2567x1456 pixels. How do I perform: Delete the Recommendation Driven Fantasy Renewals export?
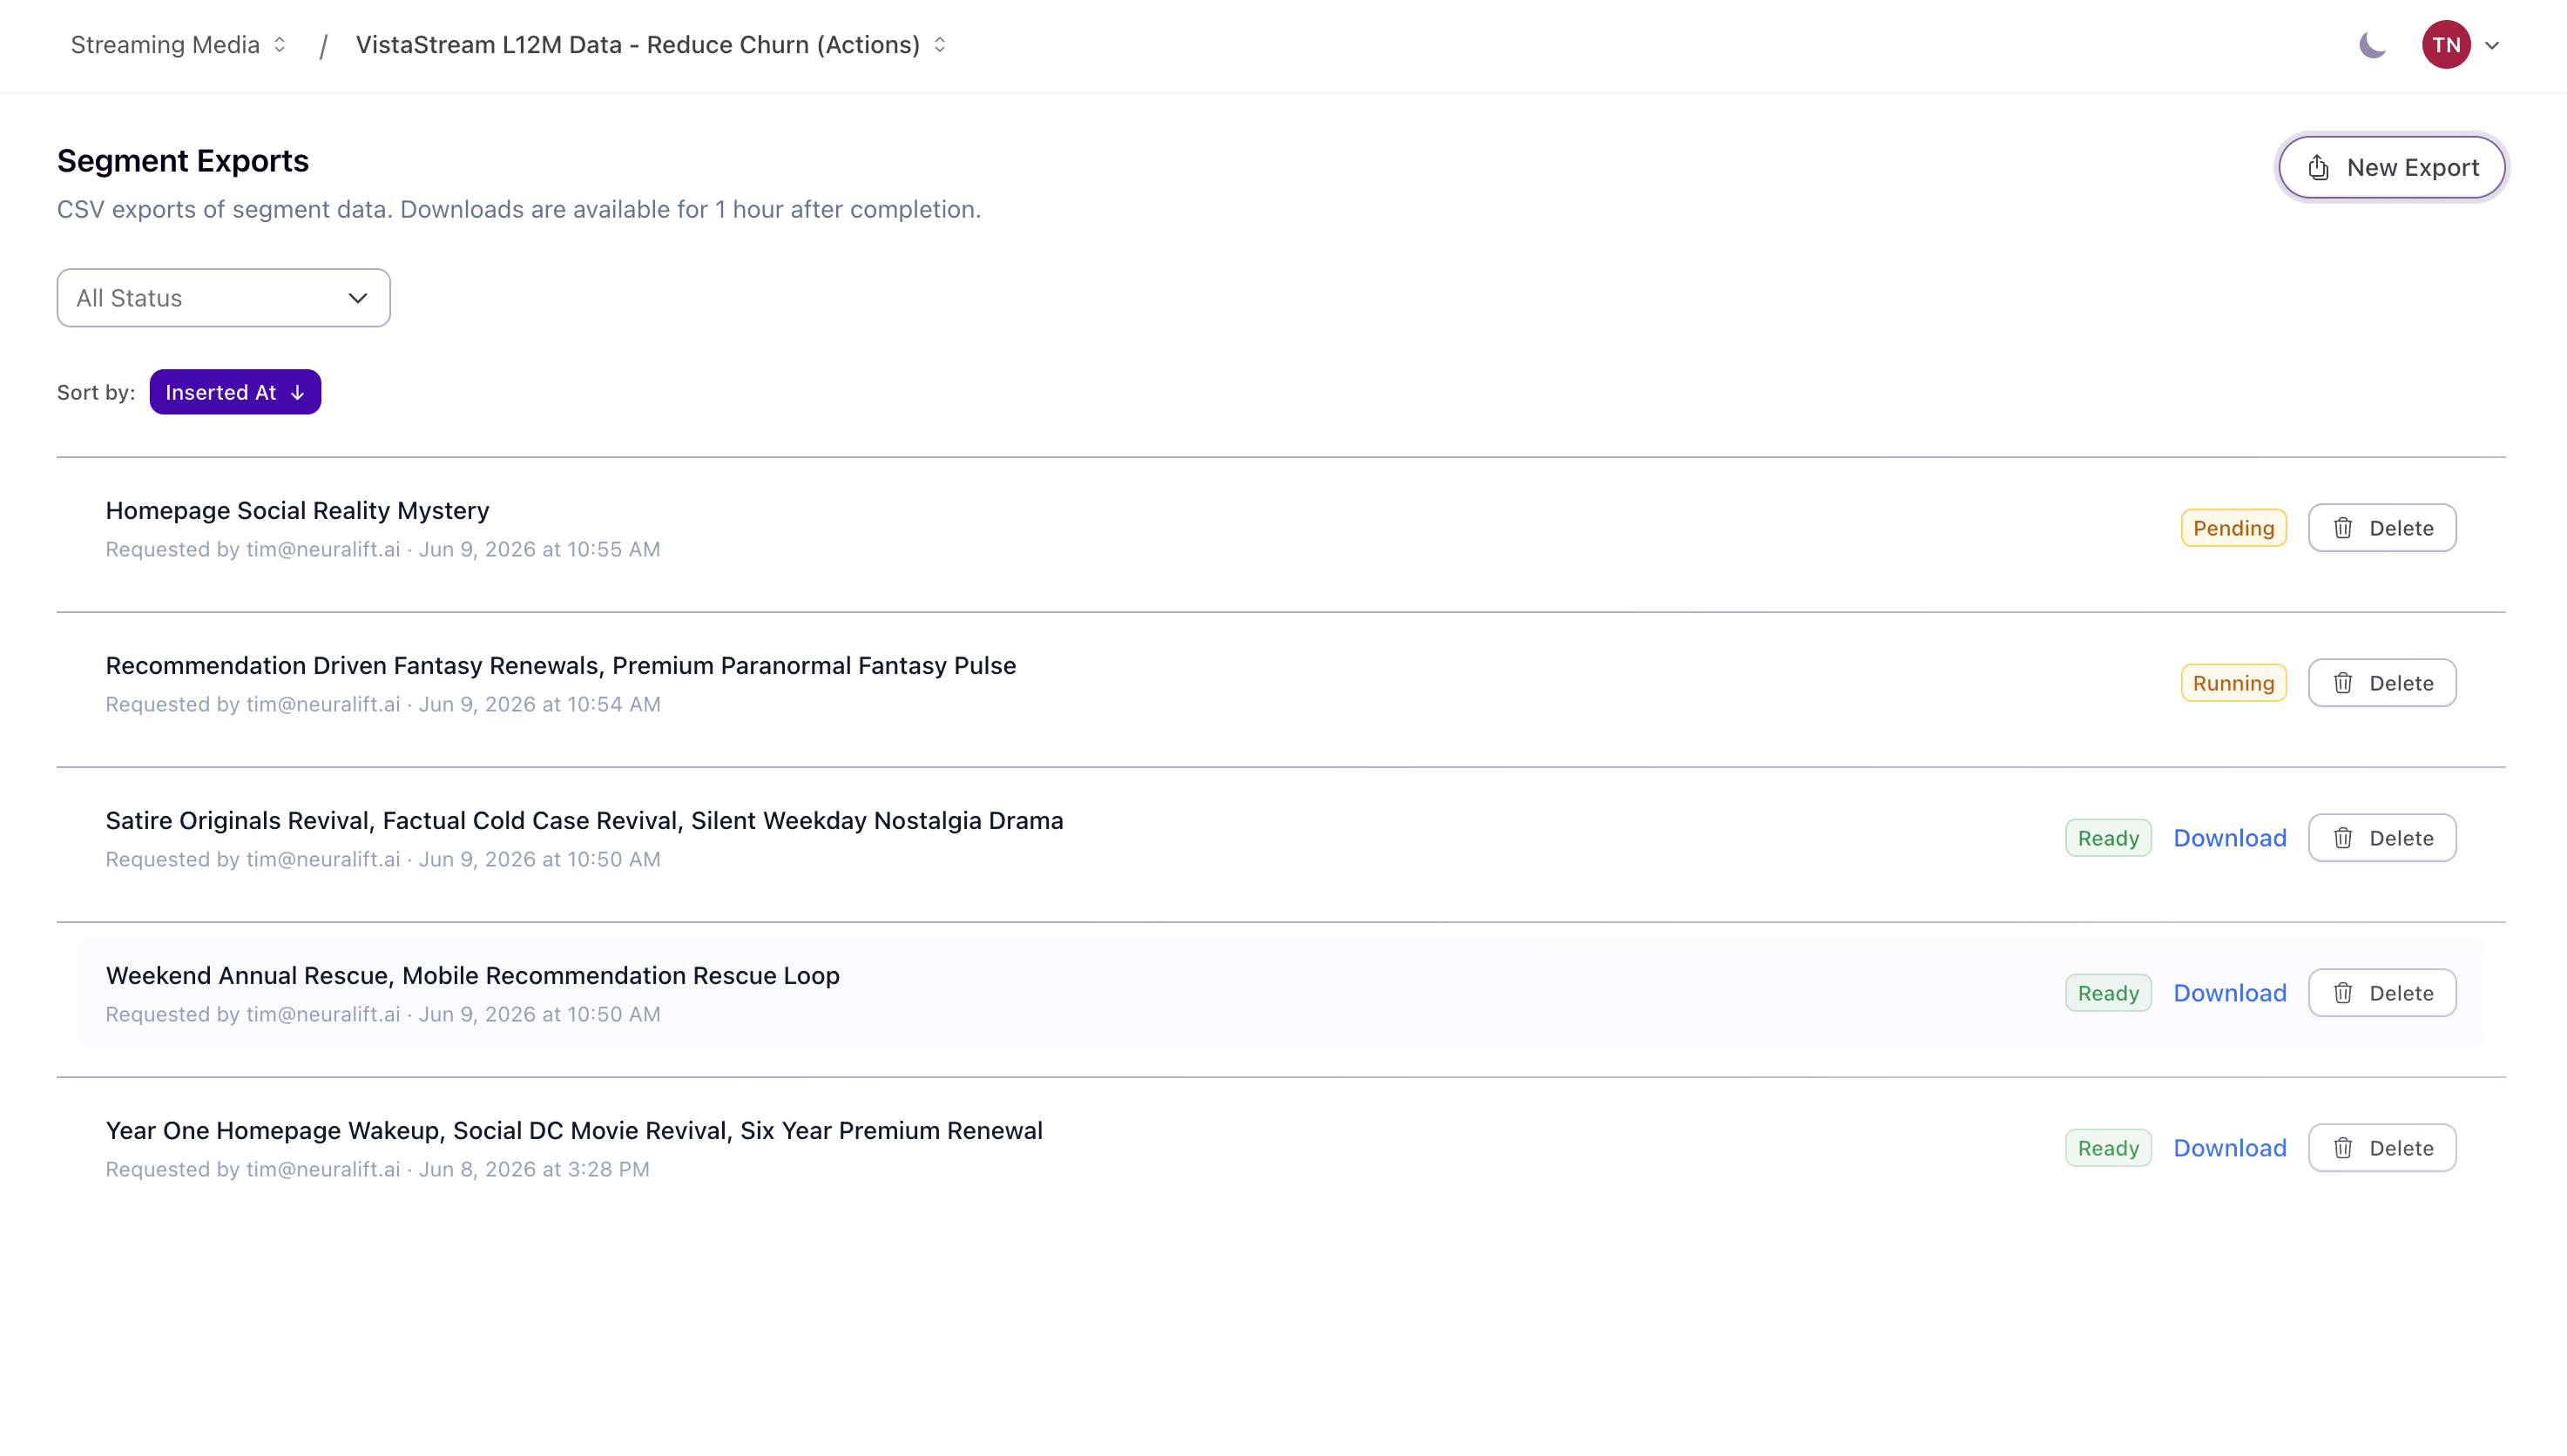[x=2381, y=683]
